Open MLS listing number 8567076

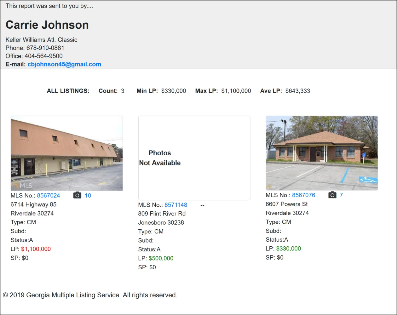point(303,195)
